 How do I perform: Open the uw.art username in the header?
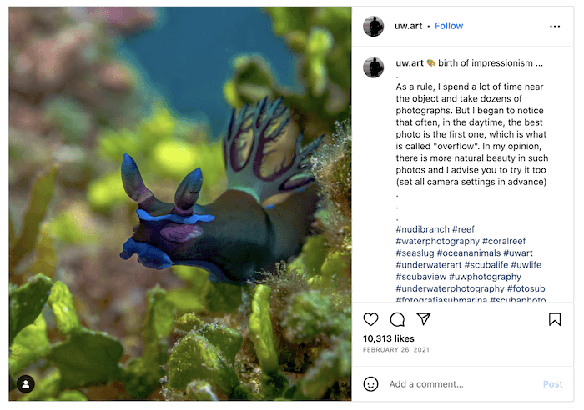[408, 26]
